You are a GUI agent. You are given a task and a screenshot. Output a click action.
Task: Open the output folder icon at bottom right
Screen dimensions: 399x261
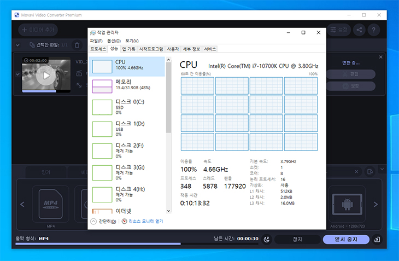click(377, 239)
